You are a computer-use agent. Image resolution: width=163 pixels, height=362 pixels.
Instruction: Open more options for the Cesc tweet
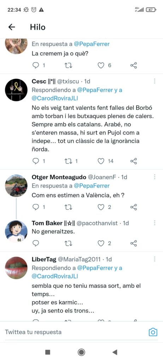pos(155,81)
